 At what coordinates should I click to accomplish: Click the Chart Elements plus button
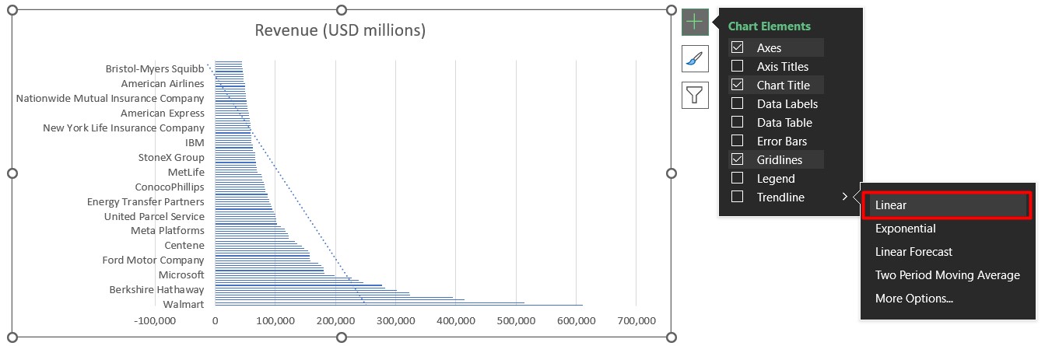pyautogui.click(x=695, y=23)
